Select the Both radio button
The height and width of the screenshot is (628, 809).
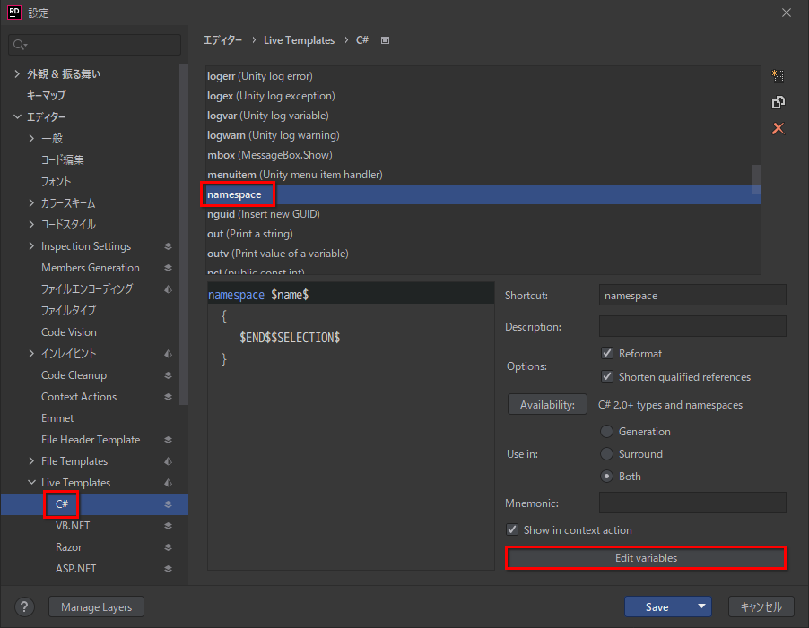(606, 476)
